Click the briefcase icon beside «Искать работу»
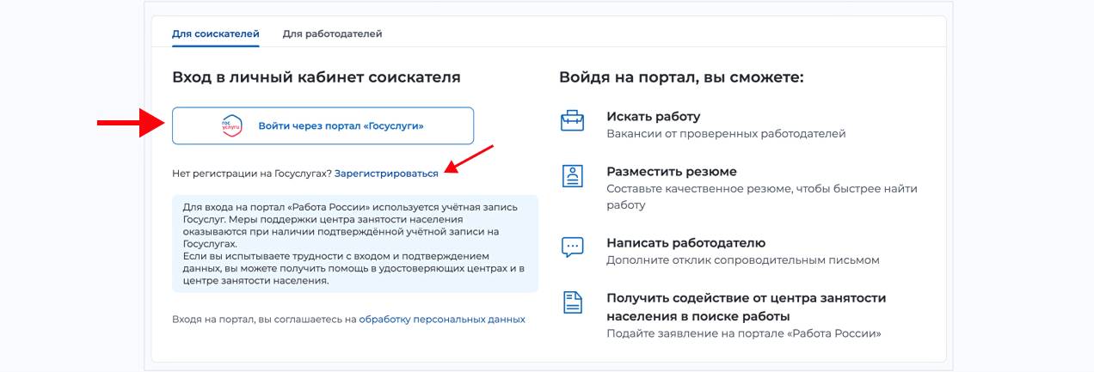Screen dimensions: 1094x372 [x=572, y=121]
